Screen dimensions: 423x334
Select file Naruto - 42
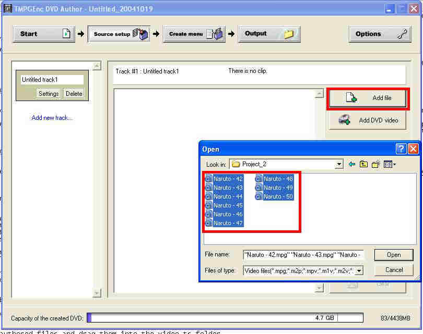tap(228, 179)
